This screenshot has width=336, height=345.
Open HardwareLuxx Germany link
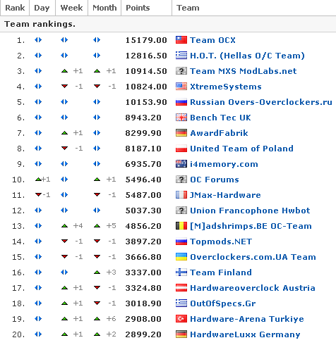point(245,334)
